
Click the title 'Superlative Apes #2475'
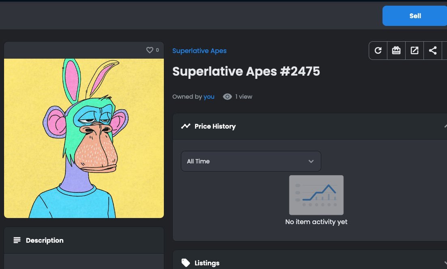click(x=246, y=71)
